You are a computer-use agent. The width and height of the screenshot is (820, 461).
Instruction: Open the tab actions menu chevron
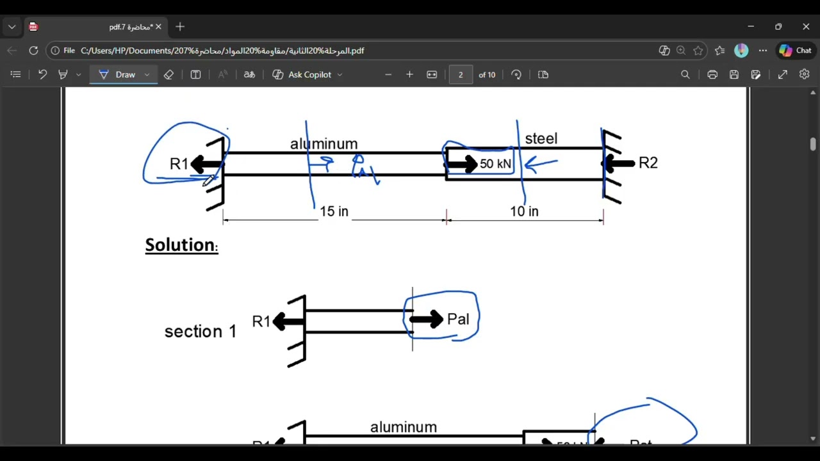click(12, 27)
